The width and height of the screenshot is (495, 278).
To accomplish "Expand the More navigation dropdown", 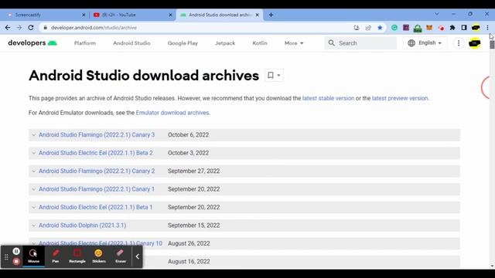I will click(294, 43).
